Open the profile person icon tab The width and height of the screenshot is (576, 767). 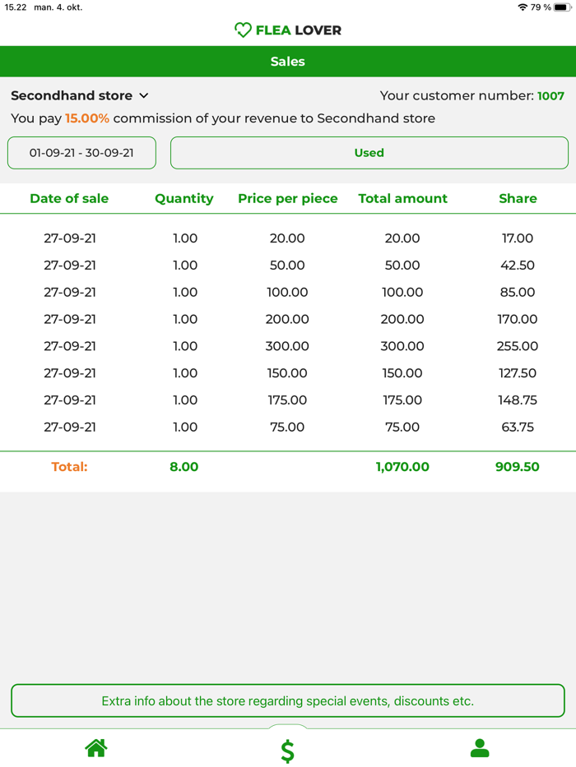point(480,748)
